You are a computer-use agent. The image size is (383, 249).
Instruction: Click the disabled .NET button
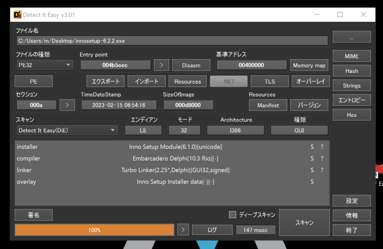tap(228, 81)
